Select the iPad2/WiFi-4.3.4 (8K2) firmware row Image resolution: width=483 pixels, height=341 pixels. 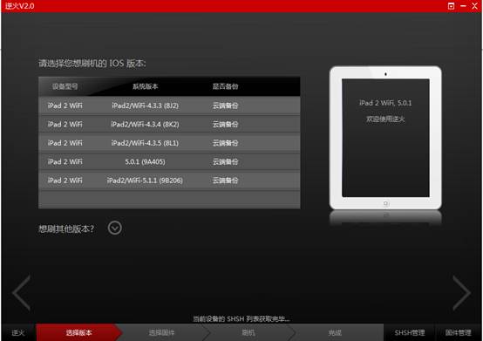coord(169,125)
